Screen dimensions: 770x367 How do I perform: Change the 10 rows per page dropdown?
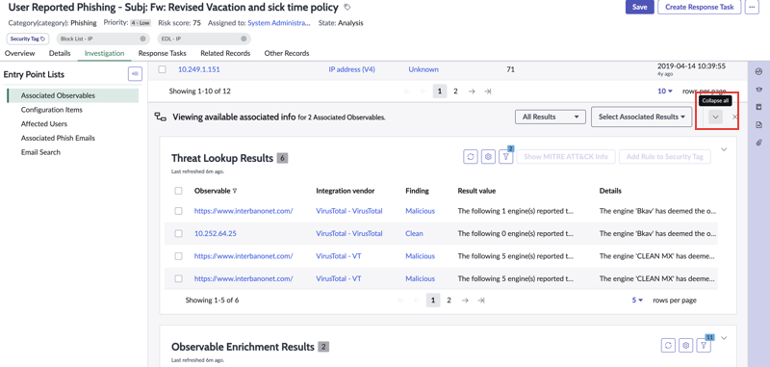pyautogui.click(x=665, y=91)
